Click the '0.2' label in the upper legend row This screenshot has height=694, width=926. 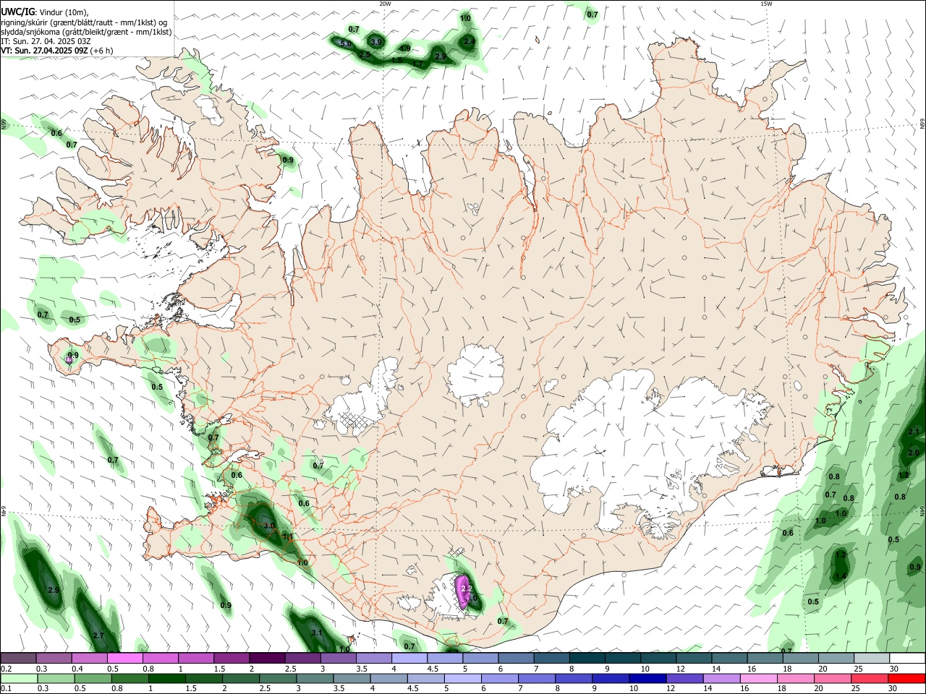click(x=7, y=669)
